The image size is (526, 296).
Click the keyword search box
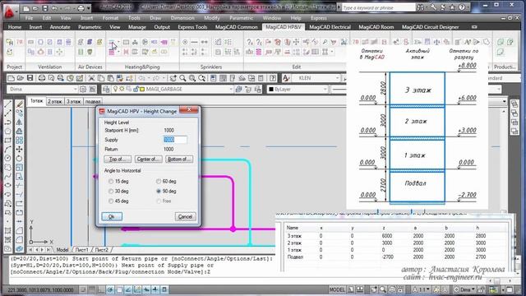point(379,7)
